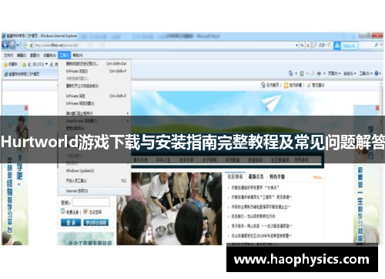Click the RSS feeds icon in command bar
385x279 pixels.
[302, 73]
